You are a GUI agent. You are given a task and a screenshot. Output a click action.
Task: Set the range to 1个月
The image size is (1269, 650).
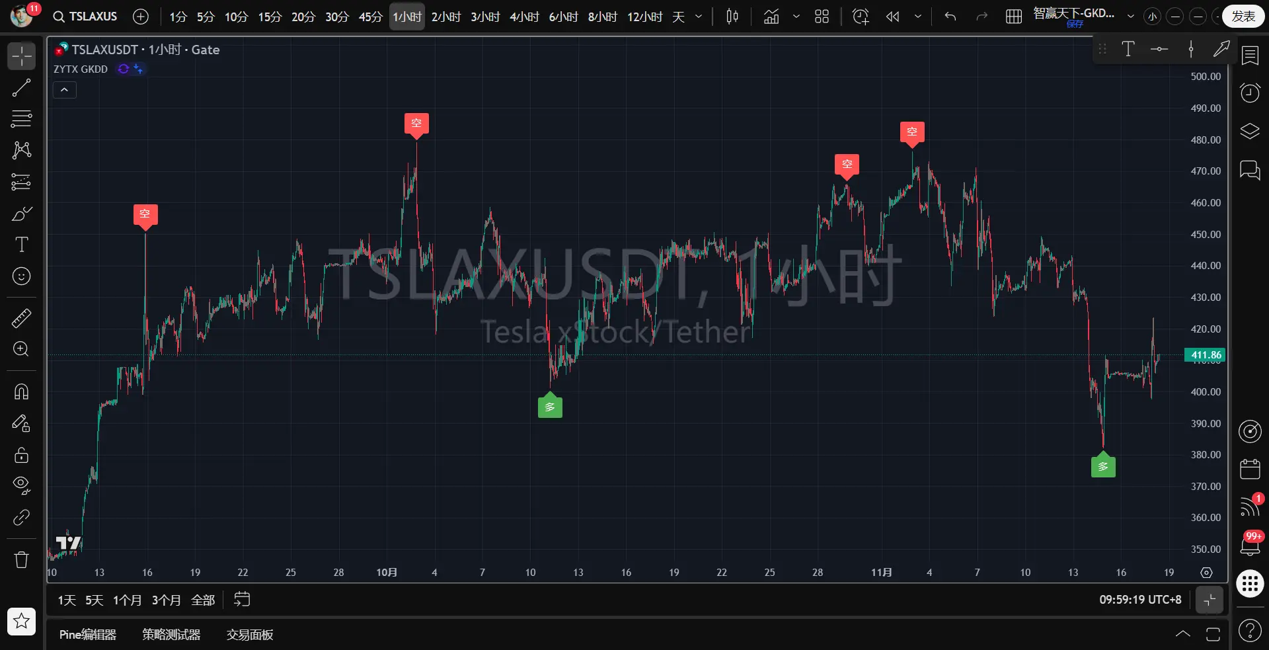pyautogui.click(x=127, y=600)
